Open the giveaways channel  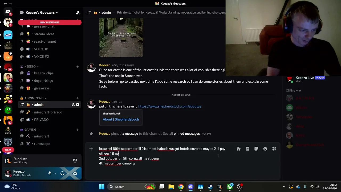pyautogui.click(x=50, y=88)
